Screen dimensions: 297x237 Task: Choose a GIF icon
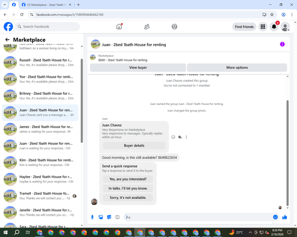[x=118, y=217]
